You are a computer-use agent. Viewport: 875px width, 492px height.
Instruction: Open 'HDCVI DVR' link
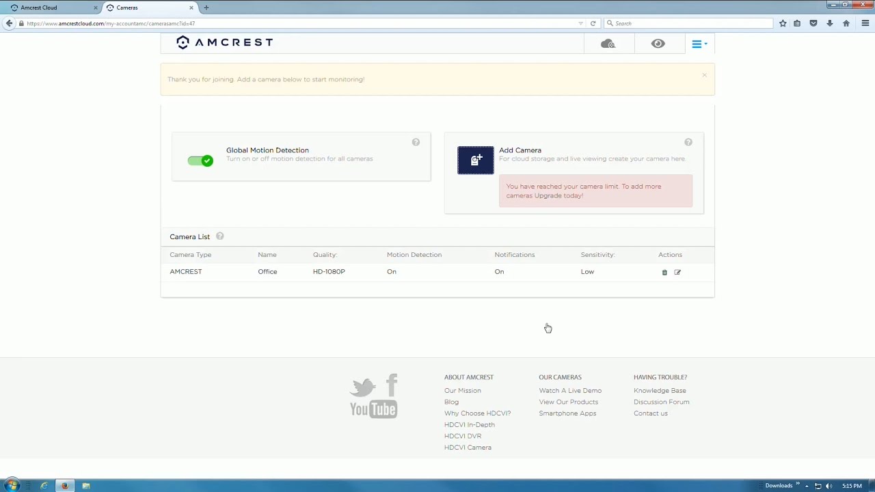(463, 436)
